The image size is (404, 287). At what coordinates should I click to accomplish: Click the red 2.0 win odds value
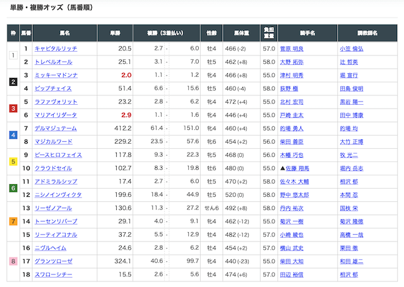click(x=126, y=75)
